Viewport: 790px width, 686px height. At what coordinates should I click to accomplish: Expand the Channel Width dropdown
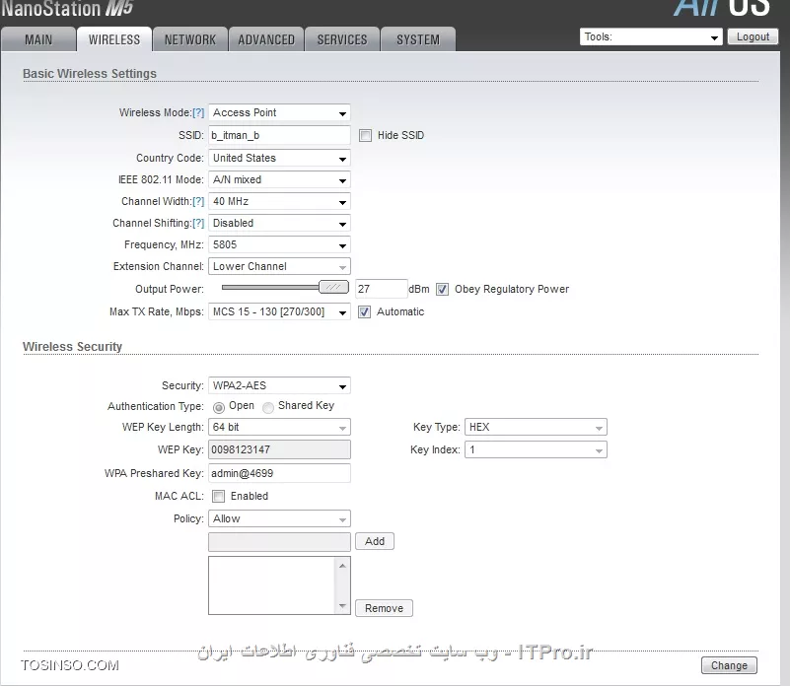point(279,201)
